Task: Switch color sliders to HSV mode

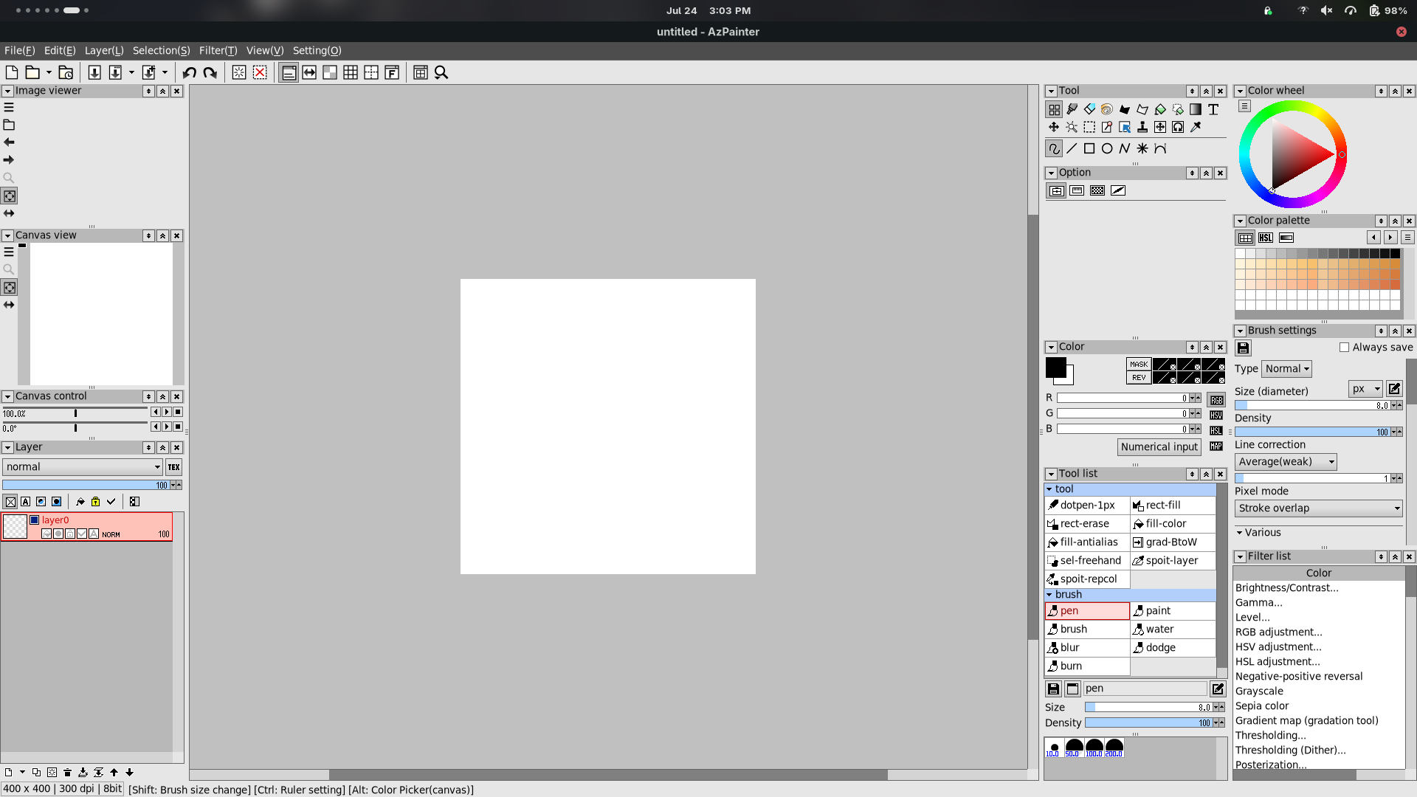Action: pos(1217,415)
